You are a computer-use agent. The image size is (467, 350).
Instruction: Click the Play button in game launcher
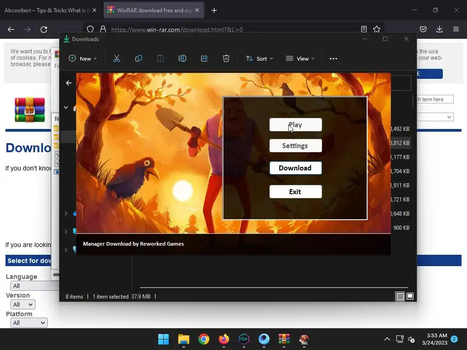(296, 125)
